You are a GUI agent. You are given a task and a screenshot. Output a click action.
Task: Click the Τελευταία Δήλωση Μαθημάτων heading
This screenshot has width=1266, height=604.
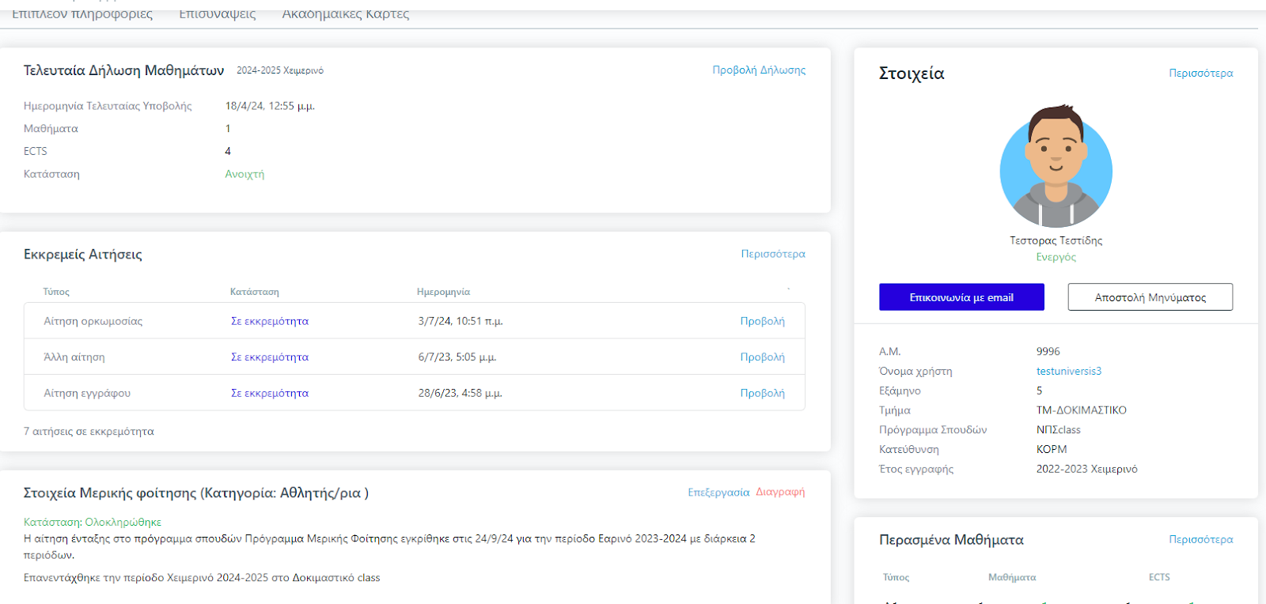pos(124,70)
